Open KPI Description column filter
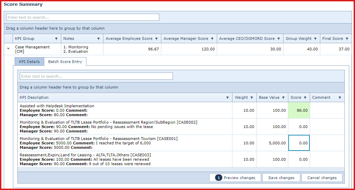 tap(228, 98)
